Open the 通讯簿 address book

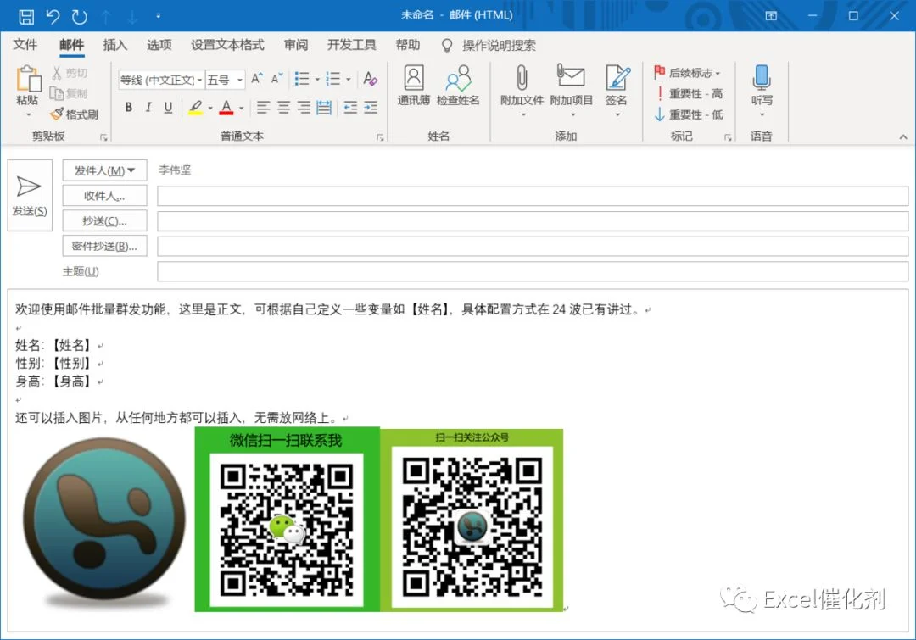pos(414,86)
